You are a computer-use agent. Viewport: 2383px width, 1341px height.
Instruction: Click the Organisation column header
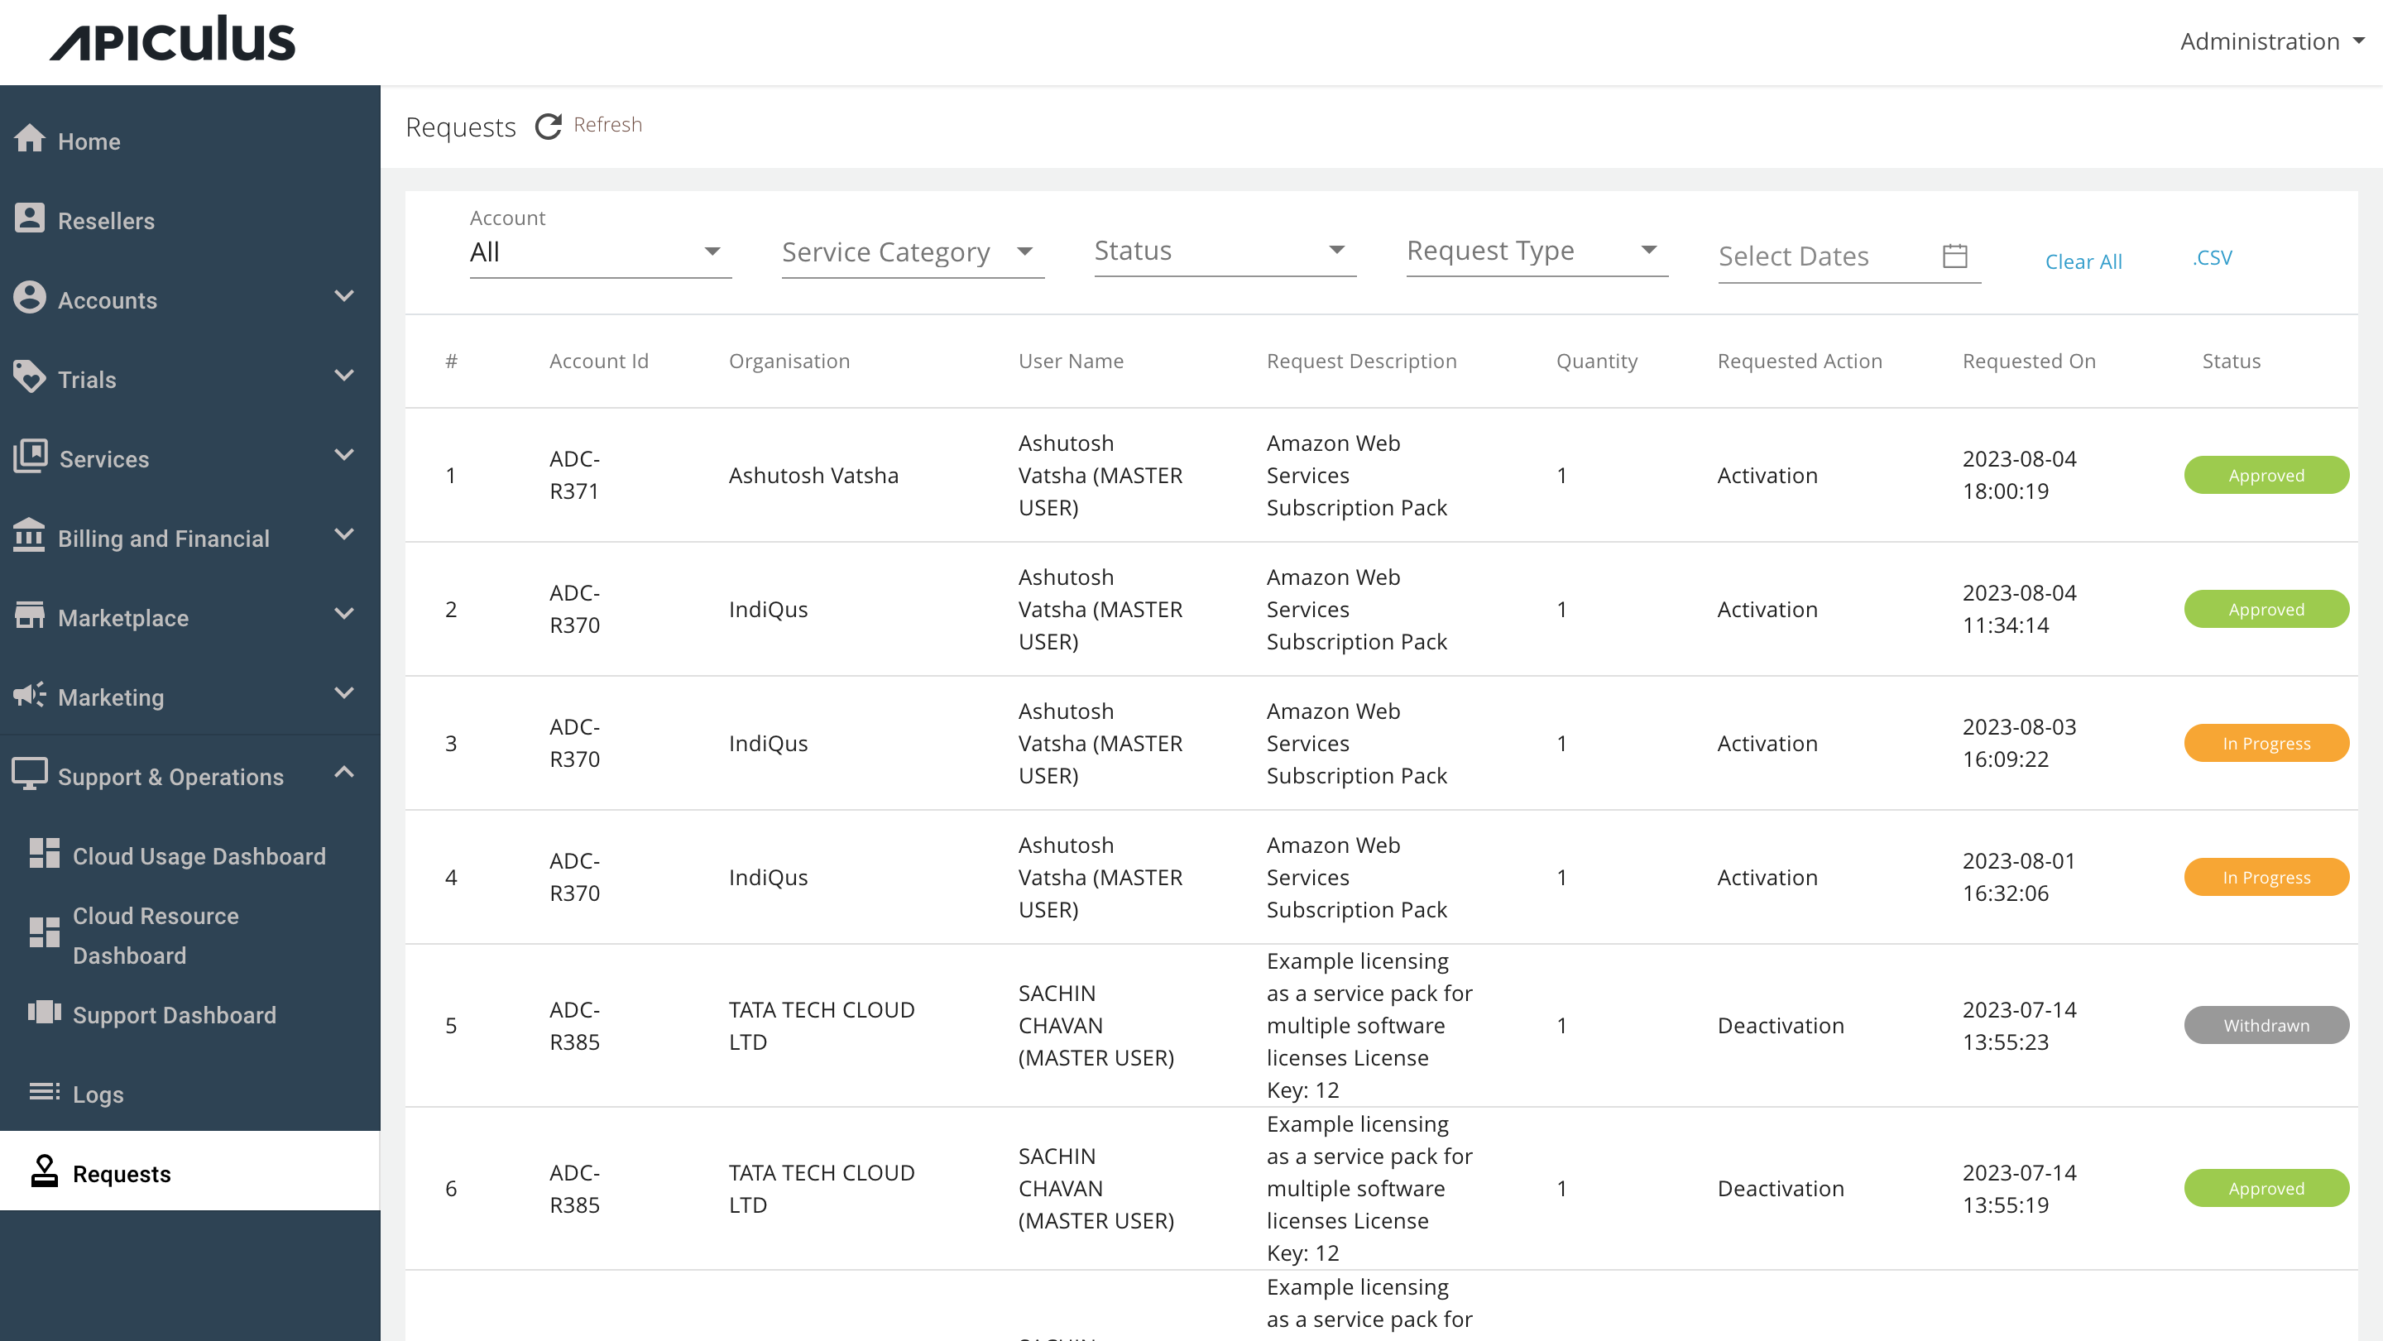point(789,362)
